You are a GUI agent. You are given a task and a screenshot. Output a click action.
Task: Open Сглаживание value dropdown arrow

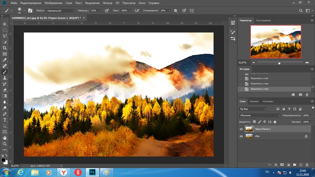[x=169, y=11]
